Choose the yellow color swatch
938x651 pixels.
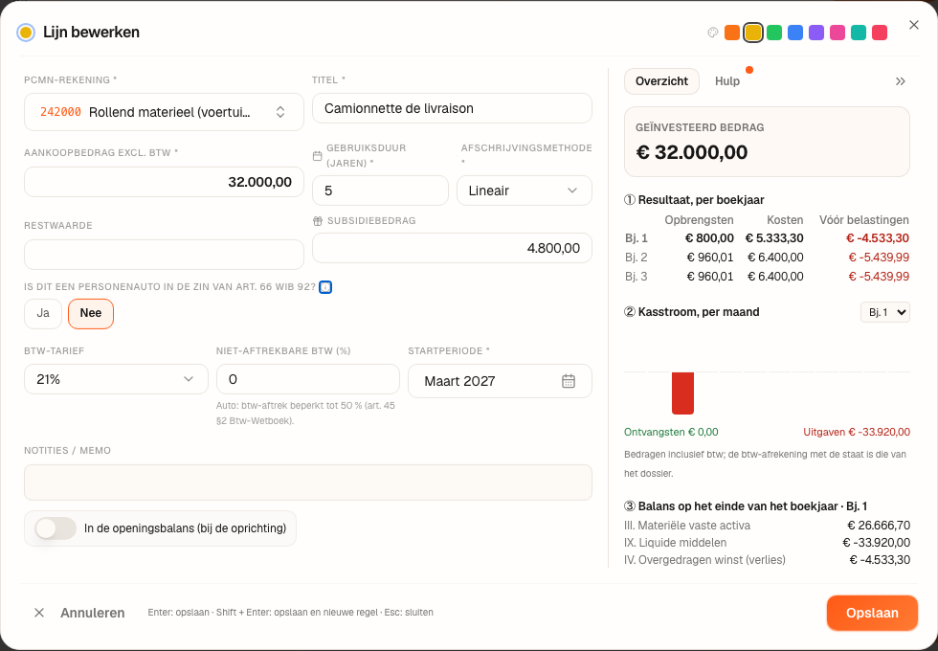coord(753,33)
